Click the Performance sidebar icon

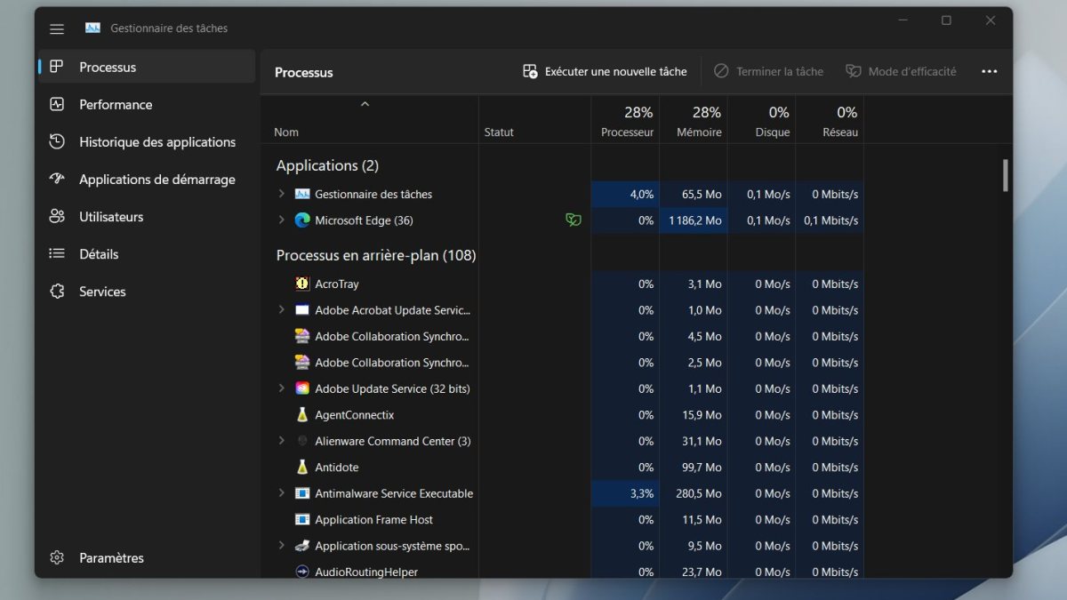[57, 104]
